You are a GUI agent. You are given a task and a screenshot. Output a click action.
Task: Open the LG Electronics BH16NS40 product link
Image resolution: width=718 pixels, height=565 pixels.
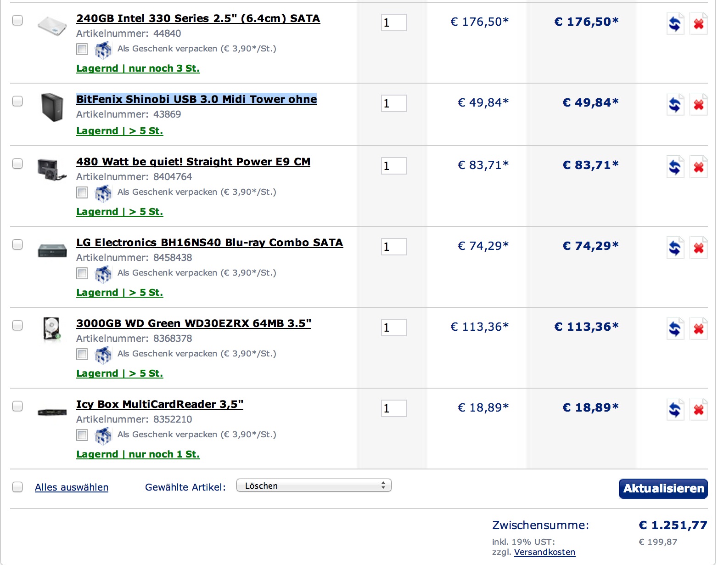click(x=210, y=243)
